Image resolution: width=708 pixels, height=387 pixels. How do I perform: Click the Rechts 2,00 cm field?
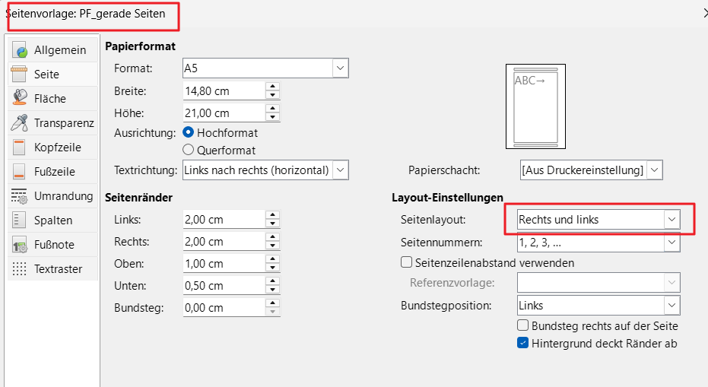(224, 242)
